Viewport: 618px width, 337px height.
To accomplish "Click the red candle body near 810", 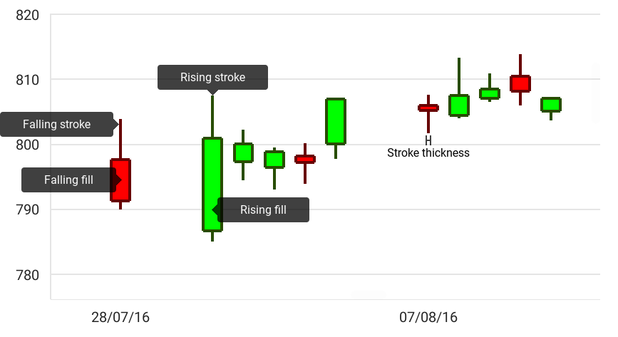I will coord(520,83).
